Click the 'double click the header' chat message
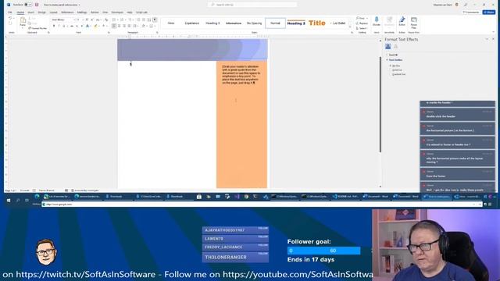 [x=457, y=115]
